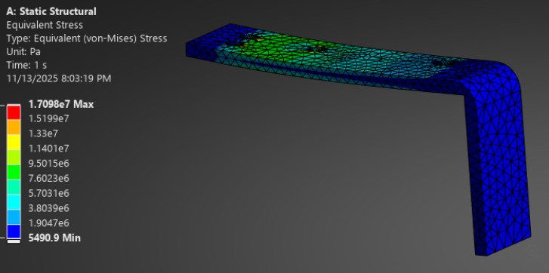Viewport: 549px width, 273px height.
Task: Click the orange legend color band
Action: click(14, 127)
